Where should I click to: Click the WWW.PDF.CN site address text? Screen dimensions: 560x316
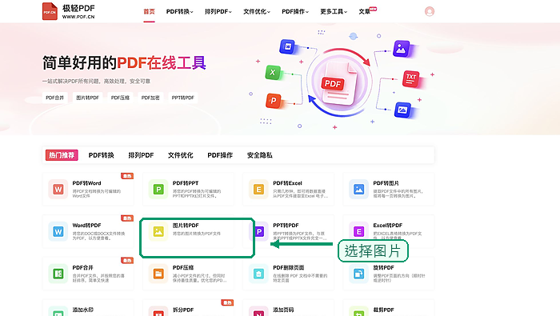(78, 17)
